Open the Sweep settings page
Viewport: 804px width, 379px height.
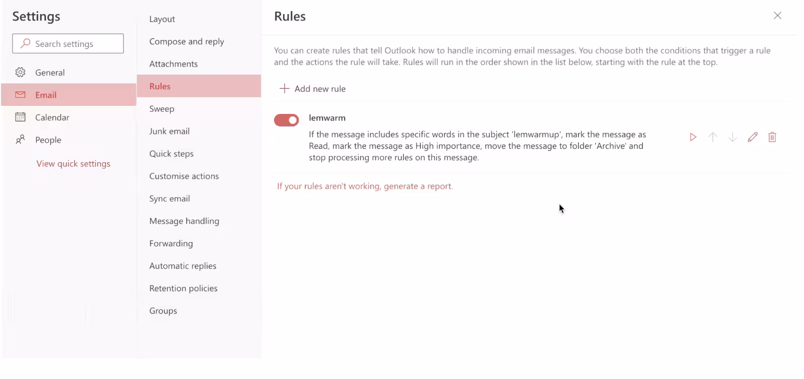pyautogui.click(x=162, y=109)
